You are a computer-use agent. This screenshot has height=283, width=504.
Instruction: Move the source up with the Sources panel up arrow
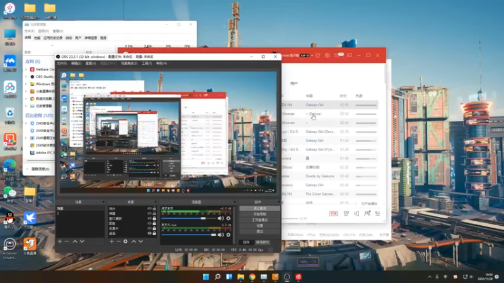pos(134,241)
